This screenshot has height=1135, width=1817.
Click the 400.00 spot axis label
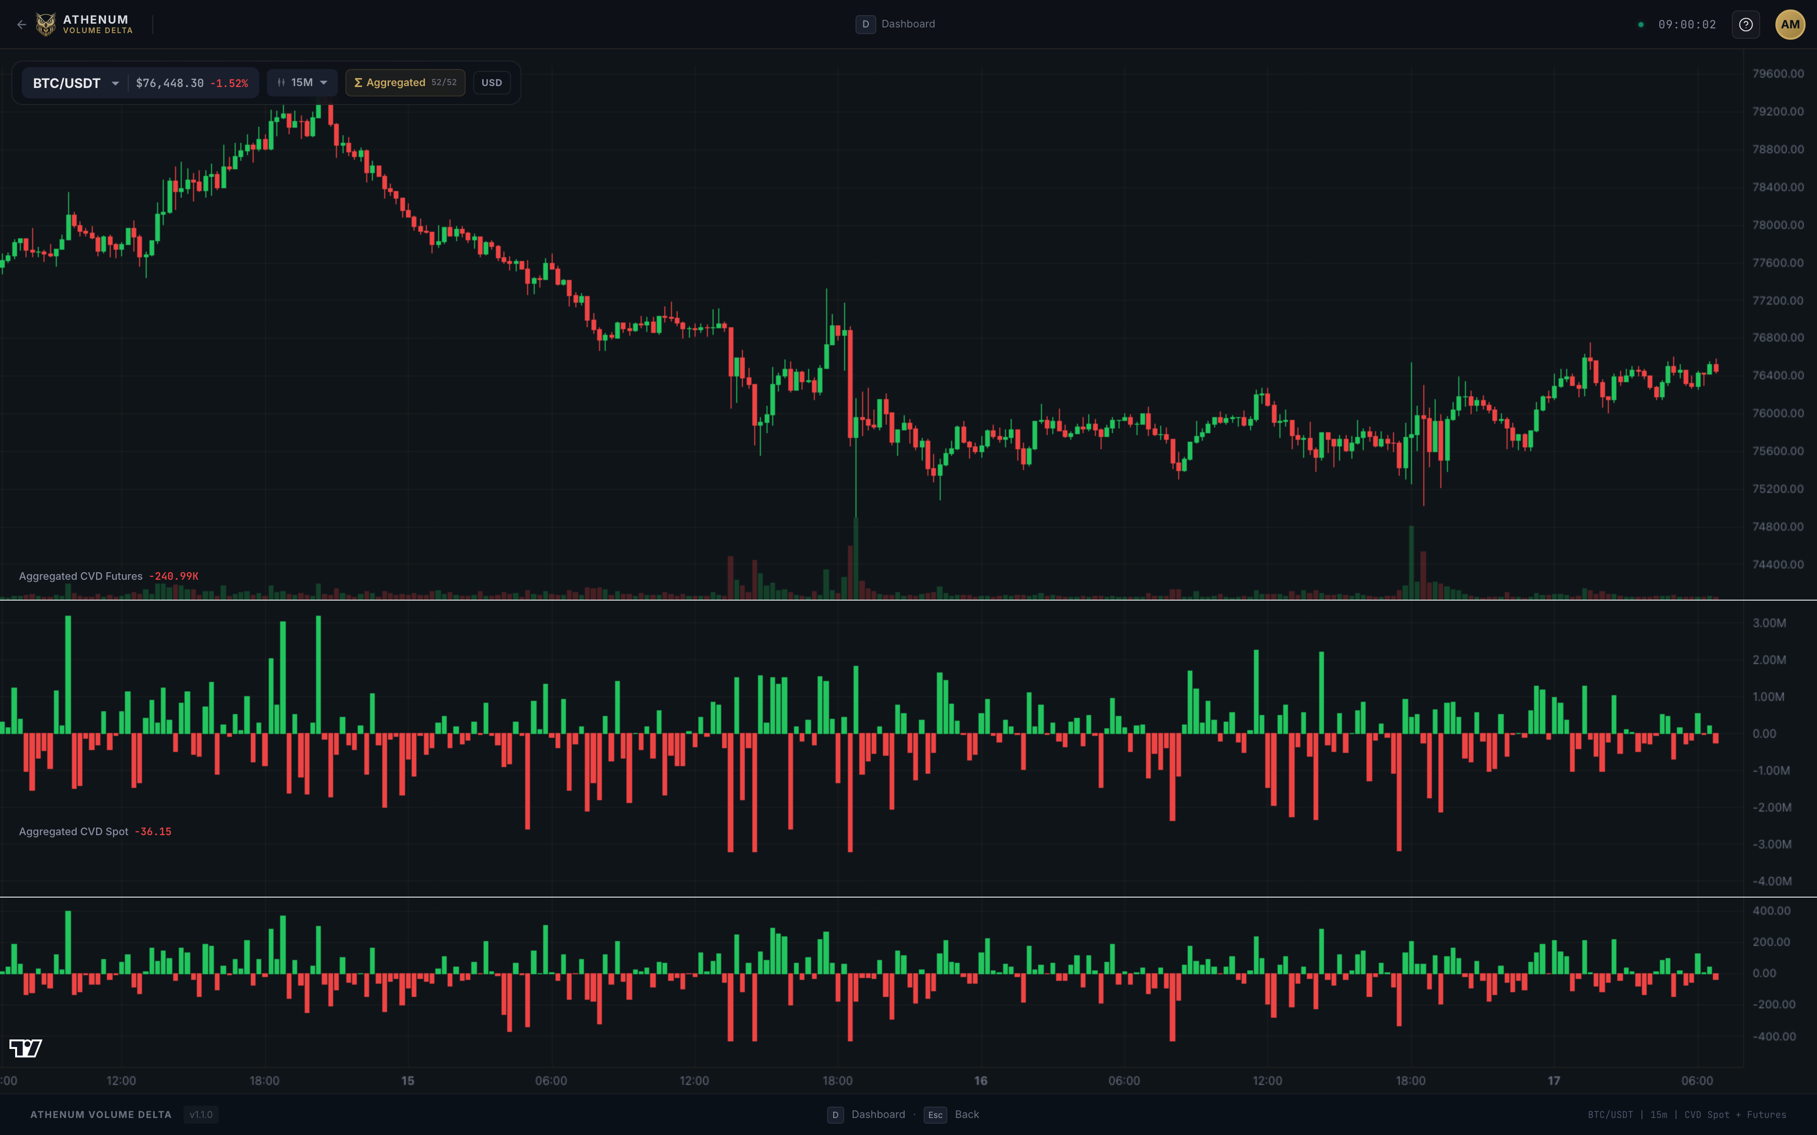[x=1771, y=910]
